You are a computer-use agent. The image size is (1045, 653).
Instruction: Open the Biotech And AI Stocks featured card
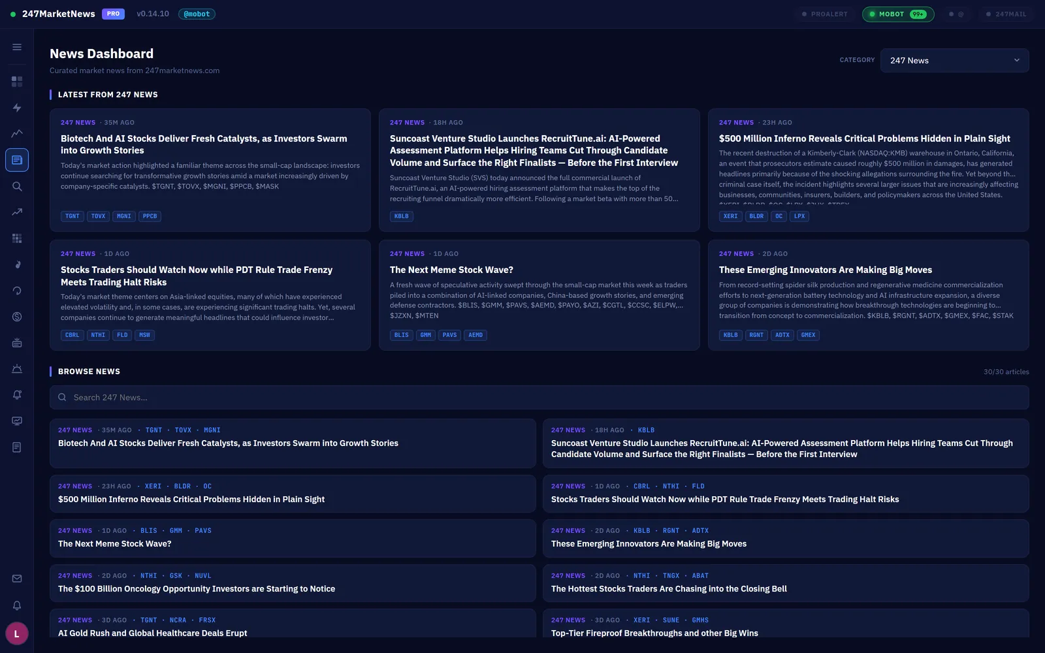point(210,170)
